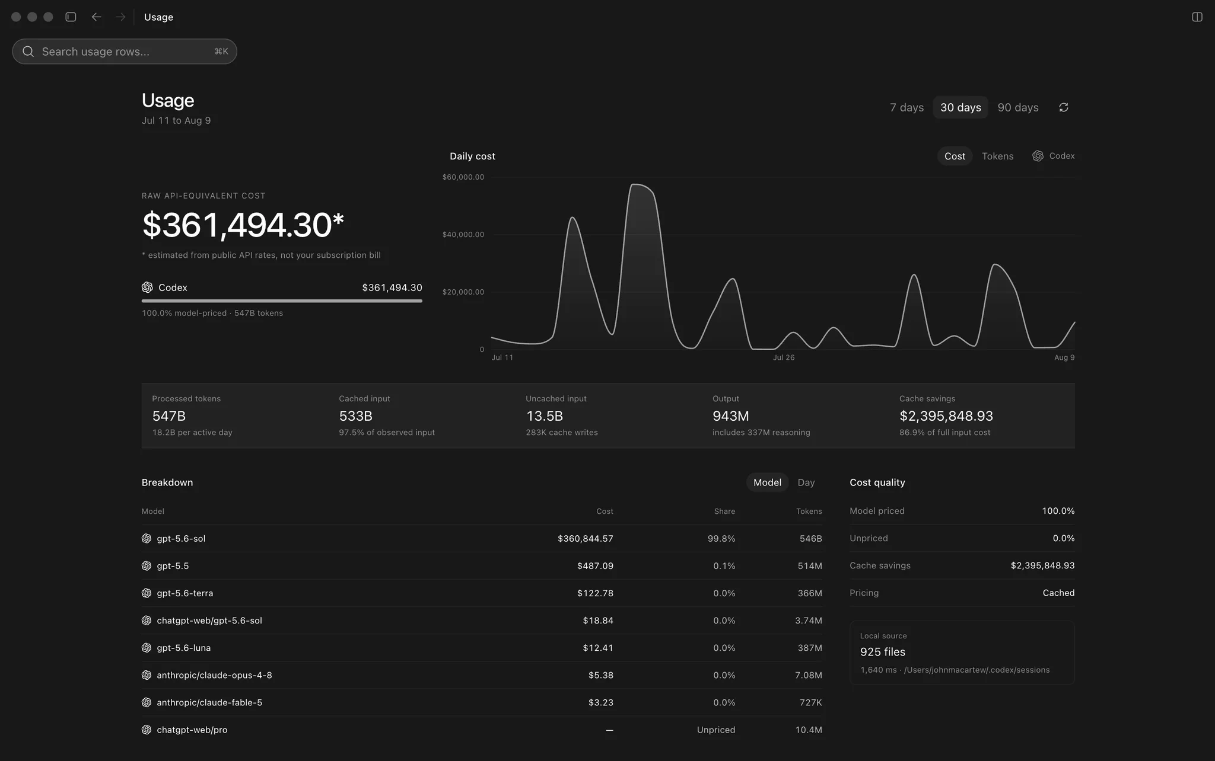Click the magnifier icon in the search box
This screenshot has height=761, width=1215.
tap(28, 52)
